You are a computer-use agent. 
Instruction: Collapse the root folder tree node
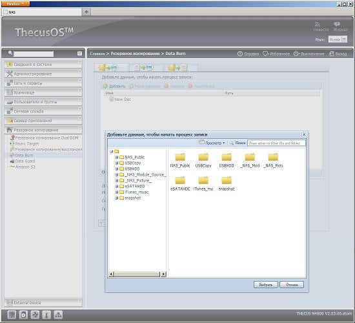click(111, 151)
